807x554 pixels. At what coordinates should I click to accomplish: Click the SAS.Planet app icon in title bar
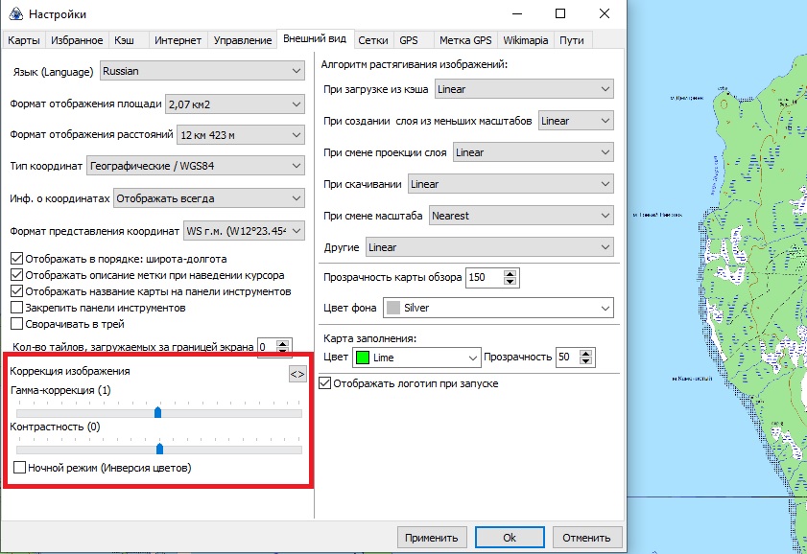pos(14,14)
